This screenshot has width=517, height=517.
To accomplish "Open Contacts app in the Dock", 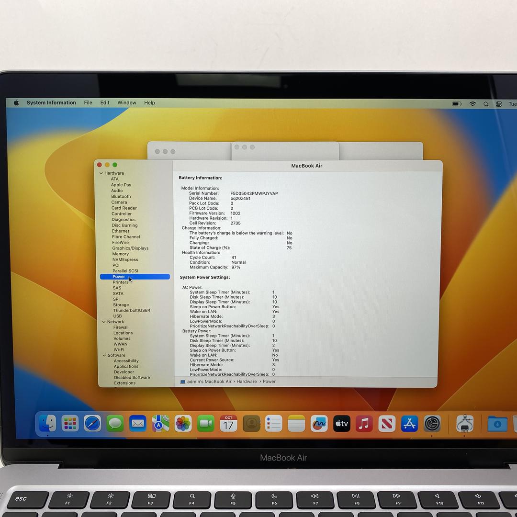I will click(251, 423).
